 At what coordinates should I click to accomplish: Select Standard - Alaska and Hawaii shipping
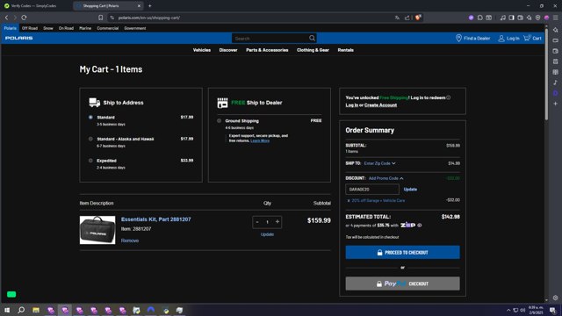pyautogui.click(x=90, y=139)
